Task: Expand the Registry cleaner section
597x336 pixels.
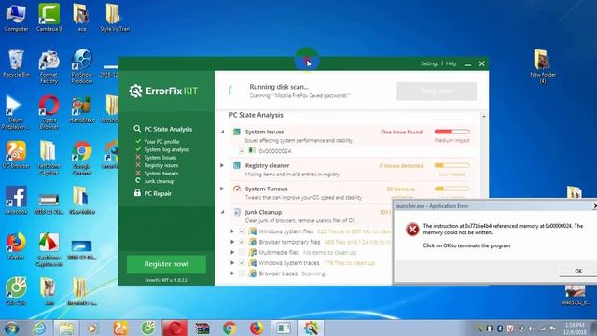Action: click(x=222, y=165)
